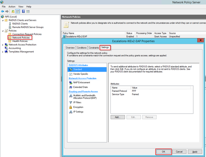
Task: Close the Escalations-IKEv2-EAP Properties dialog
Action: [x=201, y=40]
